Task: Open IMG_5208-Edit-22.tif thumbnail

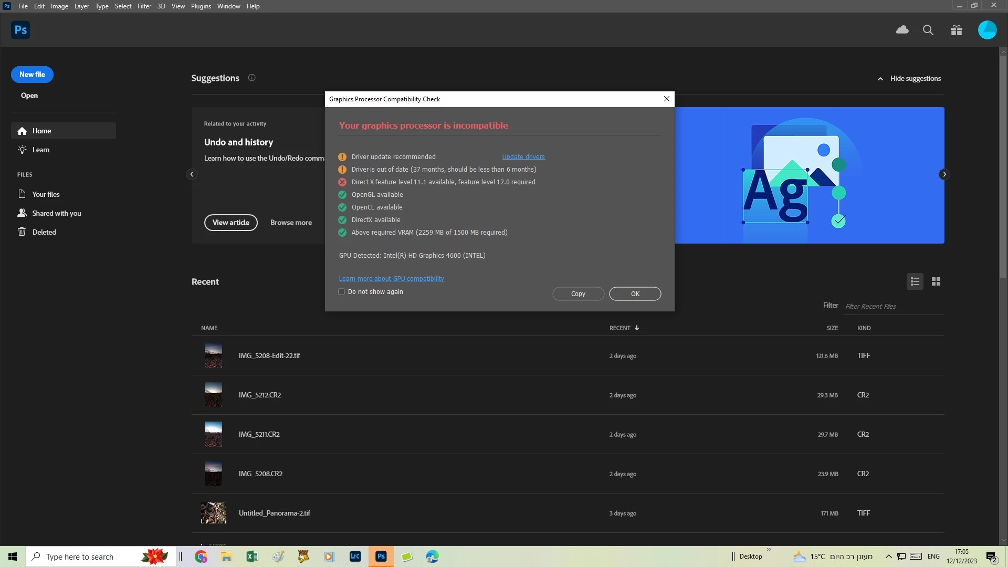Action: coord(213,355)
